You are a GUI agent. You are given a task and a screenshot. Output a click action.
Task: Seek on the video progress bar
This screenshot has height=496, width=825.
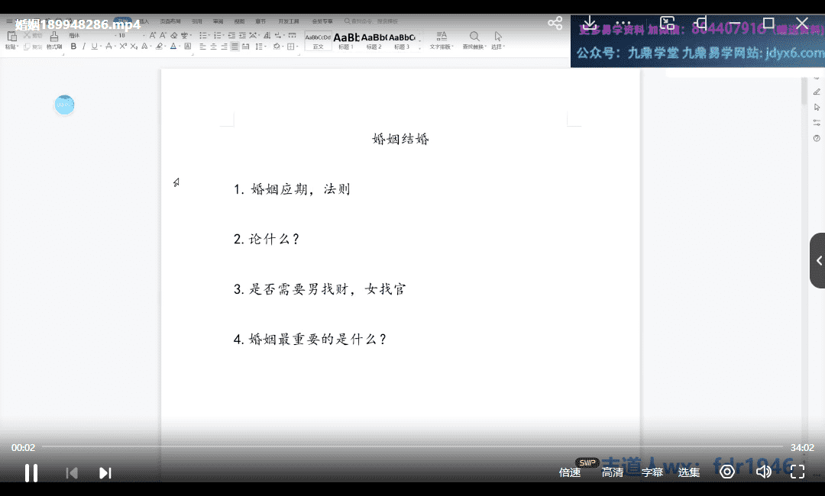(x=412, y=447)
